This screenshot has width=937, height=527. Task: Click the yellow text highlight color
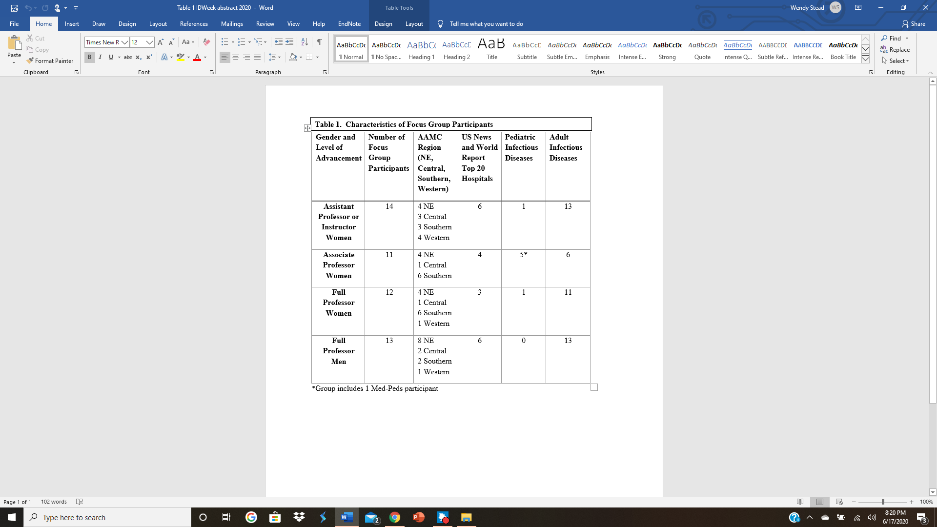(181, 58)
